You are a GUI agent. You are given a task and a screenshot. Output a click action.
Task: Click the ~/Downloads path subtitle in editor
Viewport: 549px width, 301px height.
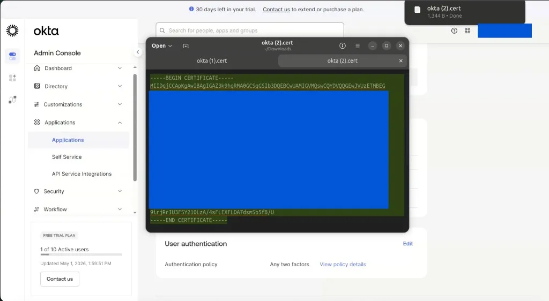pos(278,49)
